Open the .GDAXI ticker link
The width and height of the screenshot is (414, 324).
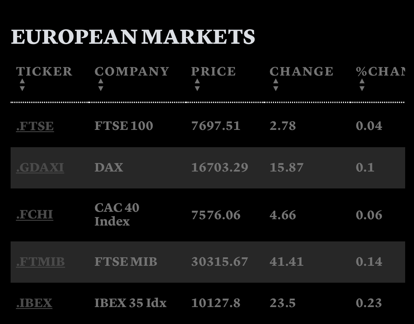click(x=40, y=167)
